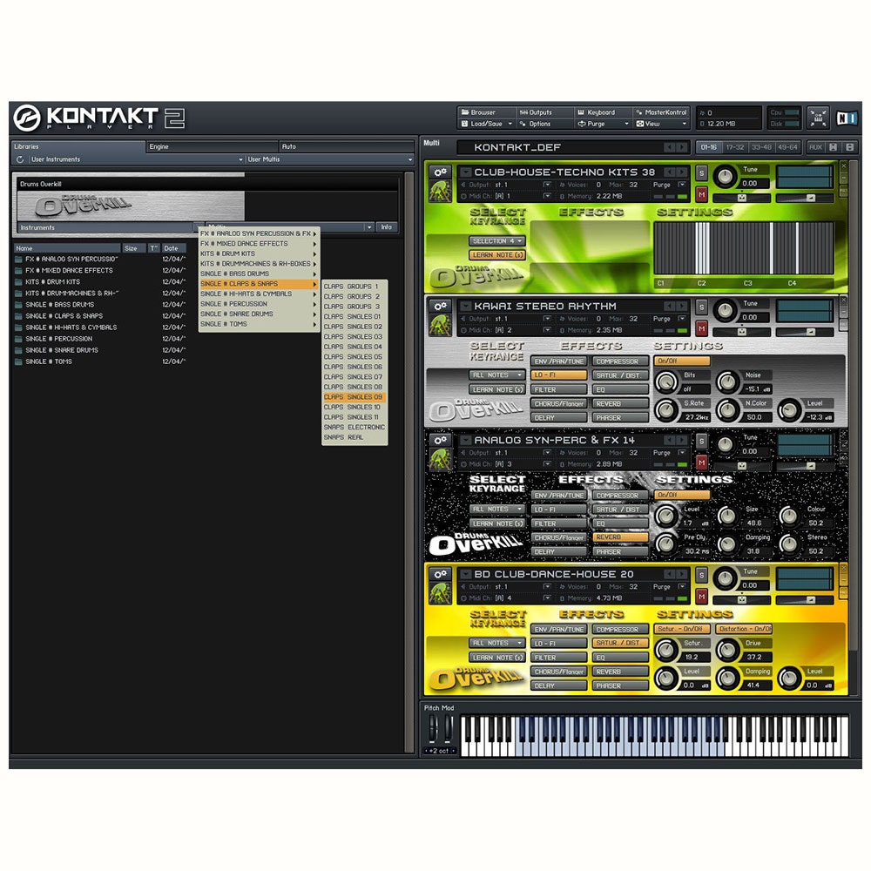The width and height of the screenshot is (871, 871).
Task: Open the gear settings of ANALOG SYN-PERC & FX 14
Action: tap(441, 441)
